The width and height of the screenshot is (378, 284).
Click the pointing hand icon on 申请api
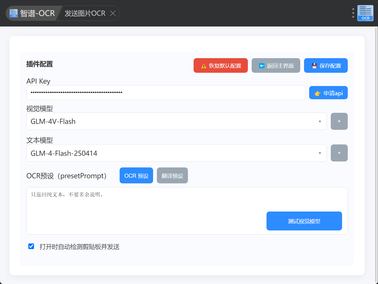click(x=318, y=93)
